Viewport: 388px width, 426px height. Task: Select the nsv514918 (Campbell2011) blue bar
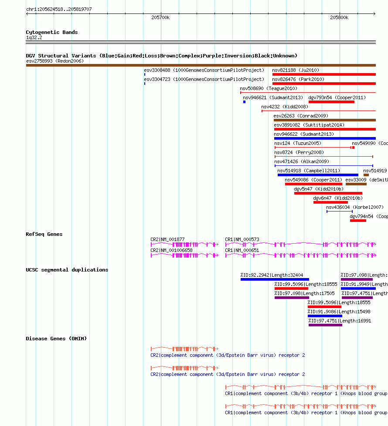point(318,175)
